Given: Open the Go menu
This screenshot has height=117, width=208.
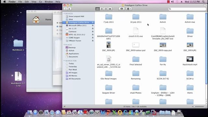Looking at the screenshot, I should point(40,2).
